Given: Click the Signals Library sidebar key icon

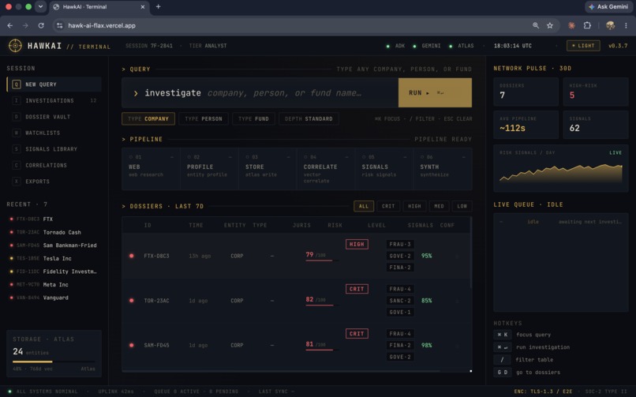Looking at the screenshot, I should click(x=17, y=149).
